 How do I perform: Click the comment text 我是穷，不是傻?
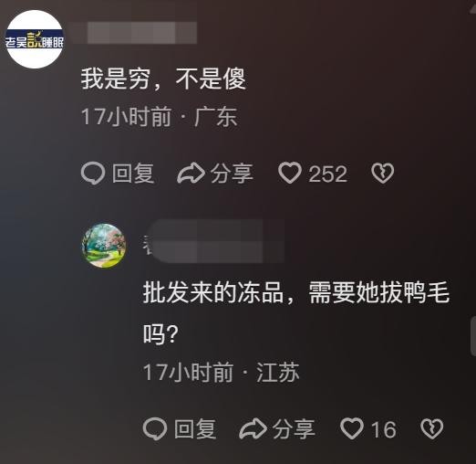[x=163, y=79]
